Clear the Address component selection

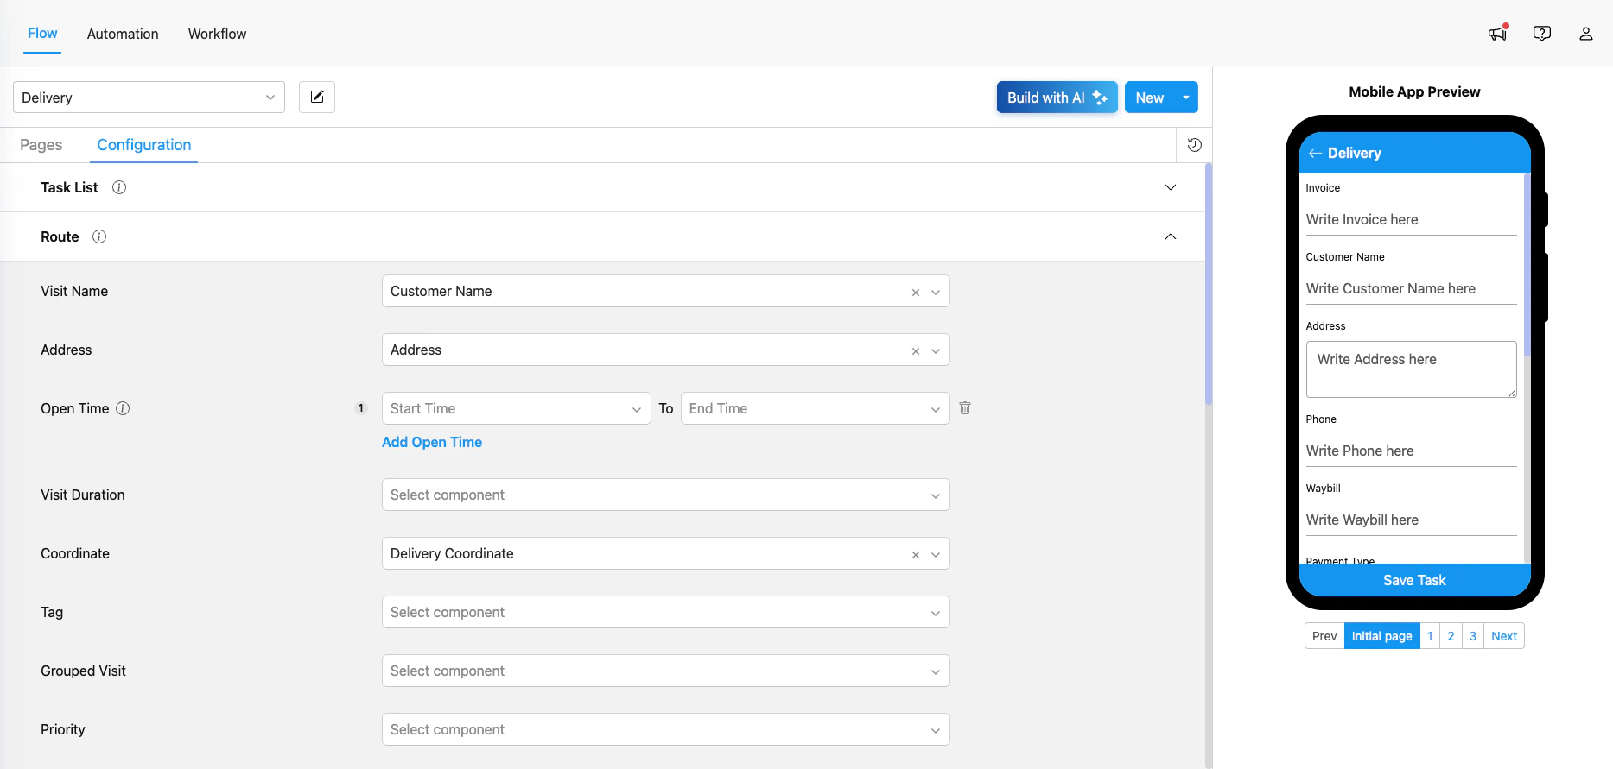916,351
